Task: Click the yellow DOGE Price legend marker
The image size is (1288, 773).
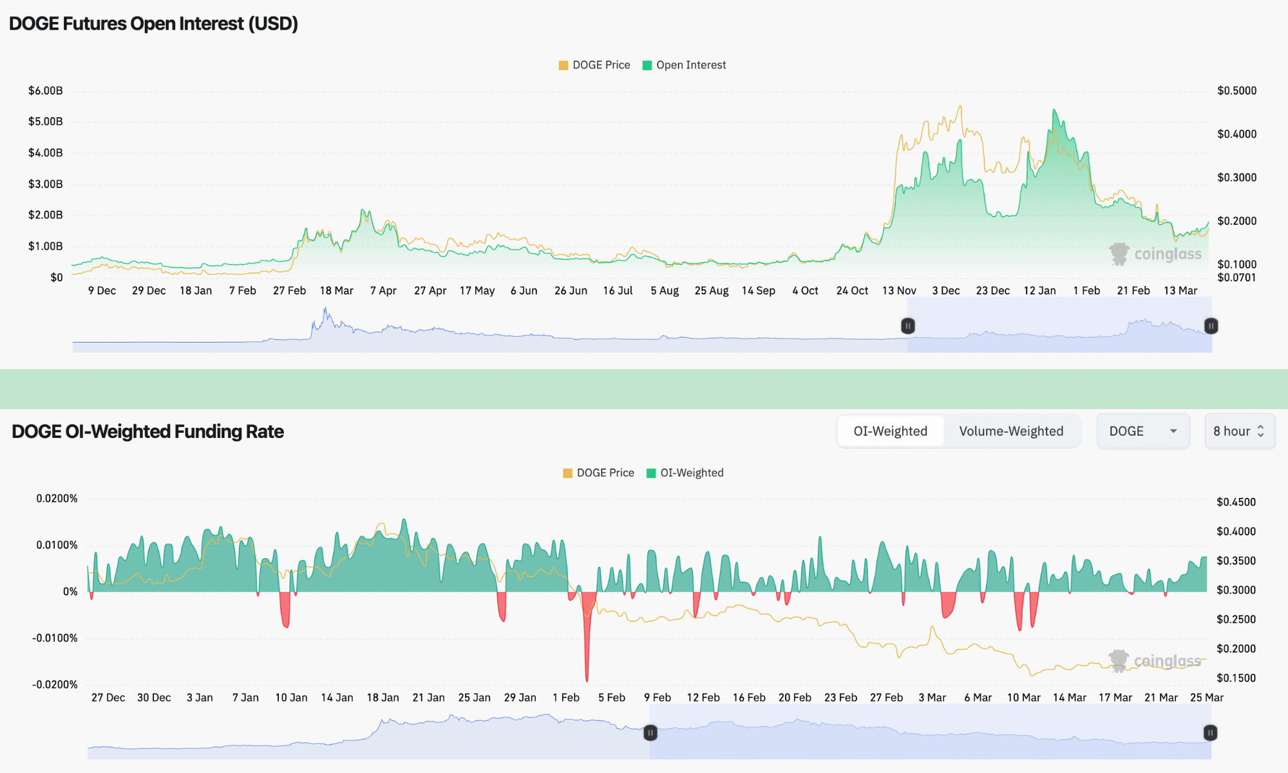Action: 562,64
